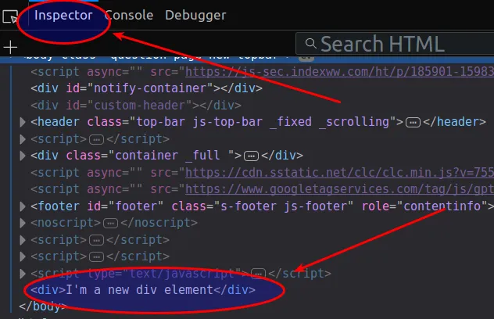Open the js-sec.indexww.com script link
494x319 pixels.
(x=339, y=72)
